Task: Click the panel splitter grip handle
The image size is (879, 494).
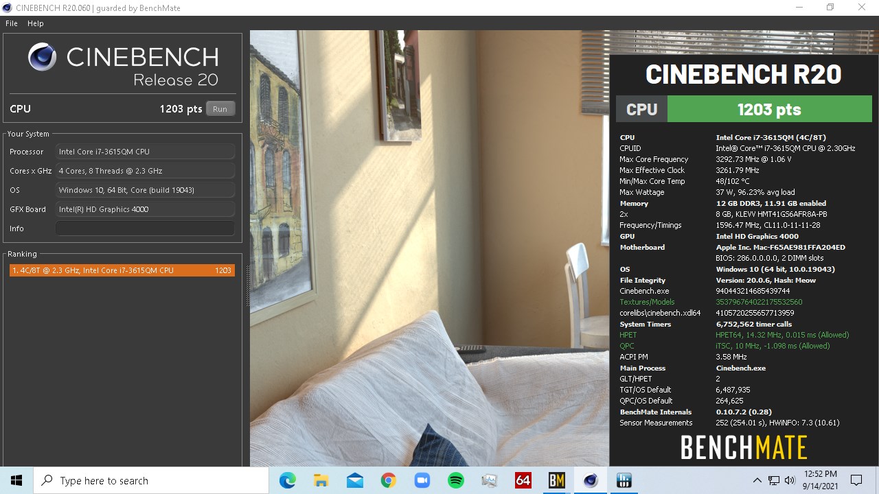Action: click(x=248, y=285)
